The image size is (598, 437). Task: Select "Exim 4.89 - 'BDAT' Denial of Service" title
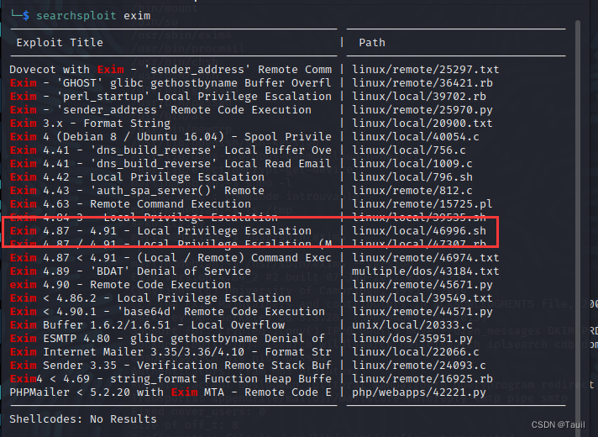click(130, 271)
